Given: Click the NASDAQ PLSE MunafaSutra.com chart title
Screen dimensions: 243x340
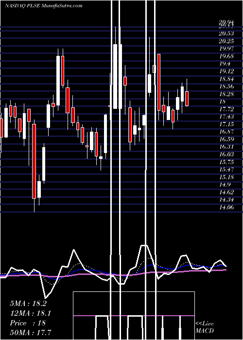Looking at the screenshot, I should coord(44,6).
